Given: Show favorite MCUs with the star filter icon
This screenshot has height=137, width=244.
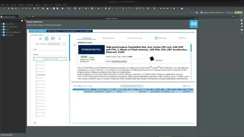Looking at the screenshot, I should (40, 39).
